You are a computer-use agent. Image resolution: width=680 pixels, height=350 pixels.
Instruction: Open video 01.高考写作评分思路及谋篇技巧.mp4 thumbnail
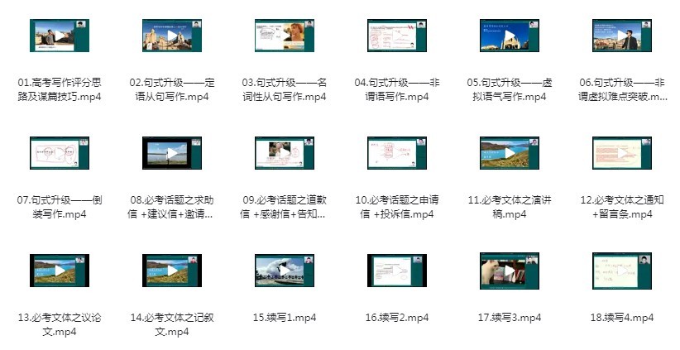pyautogui.click(x=60, y=36)
